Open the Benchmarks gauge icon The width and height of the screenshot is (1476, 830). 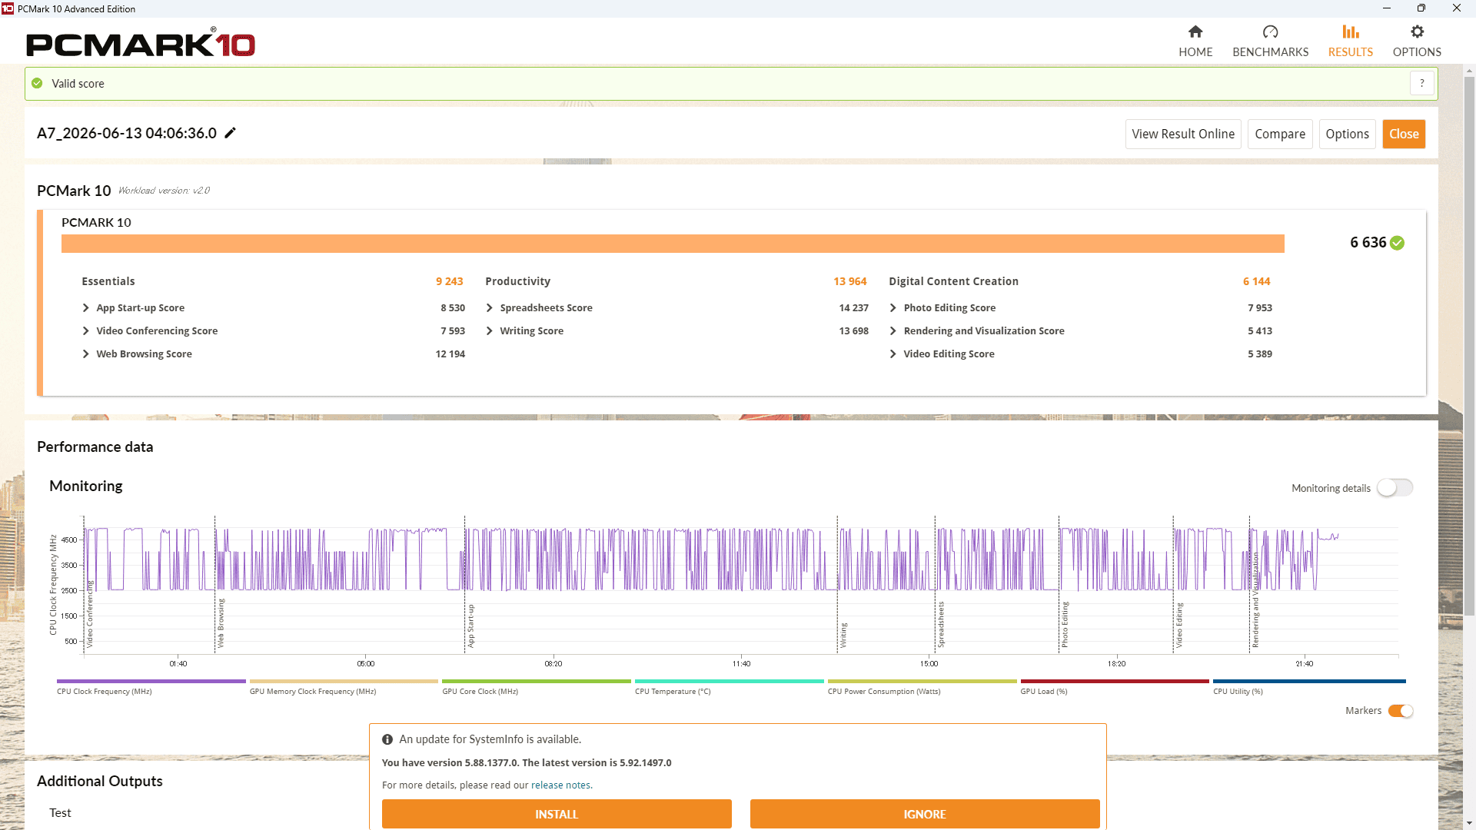pos(1270,32)
